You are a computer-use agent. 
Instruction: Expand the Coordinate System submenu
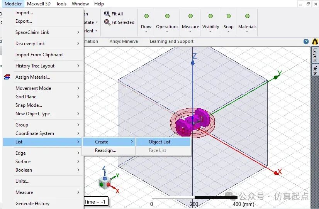35,133
